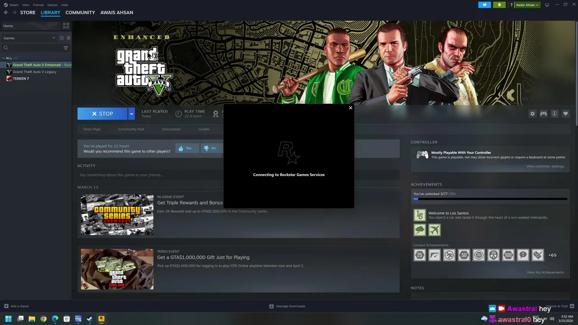This screenshot has width=578, height=325.
Task: Click the activity 'Say something' input field
Action: click(x=238, y=175)
